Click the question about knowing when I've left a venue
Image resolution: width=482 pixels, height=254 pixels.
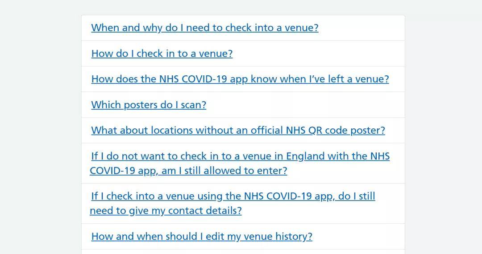240,79
